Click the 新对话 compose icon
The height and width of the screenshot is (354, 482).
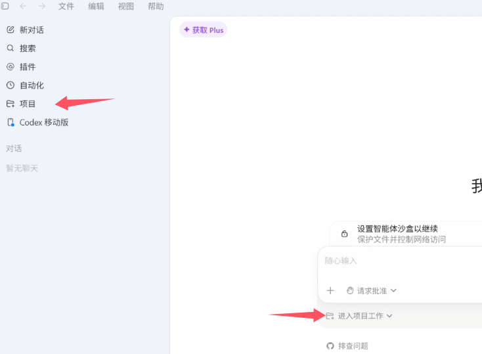(11, 30)
